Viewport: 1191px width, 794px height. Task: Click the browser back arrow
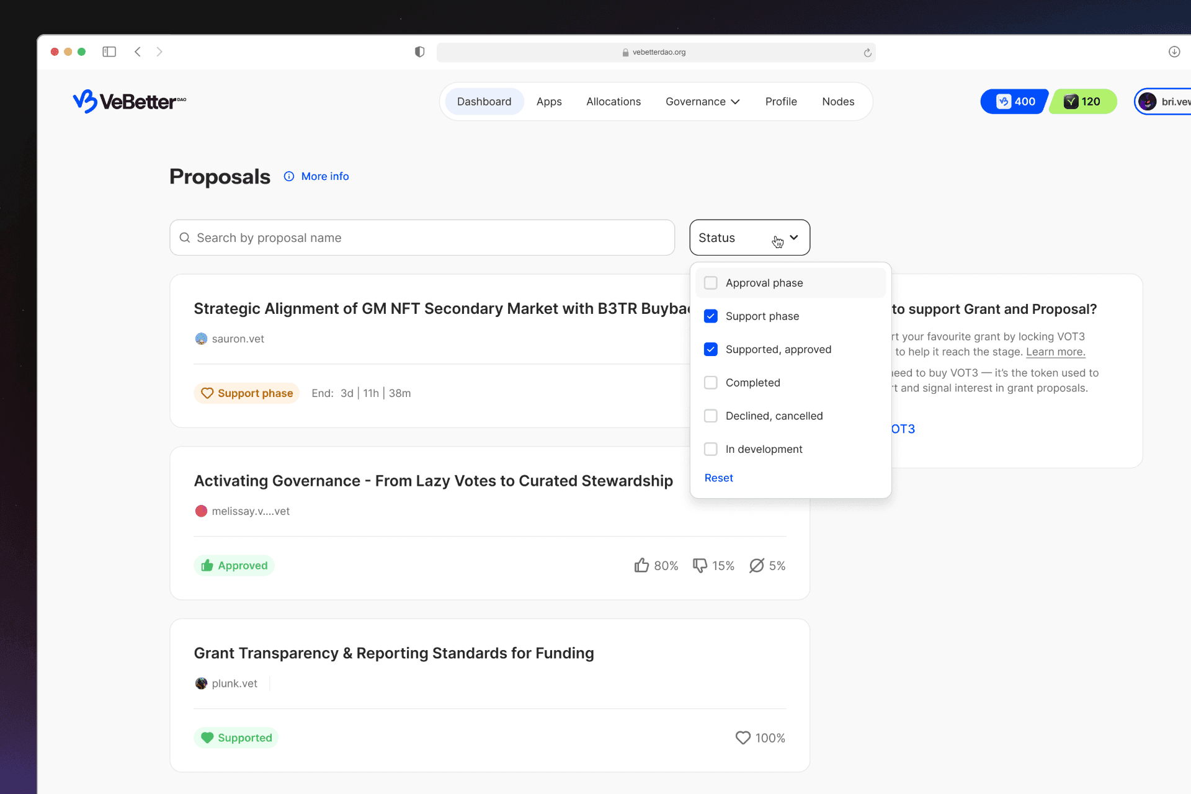point(138,51)
